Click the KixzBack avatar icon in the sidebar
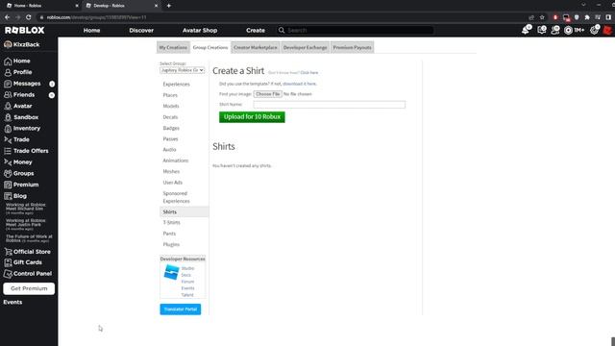The width and height of the screenshot is (615, 346). [8, 44]
